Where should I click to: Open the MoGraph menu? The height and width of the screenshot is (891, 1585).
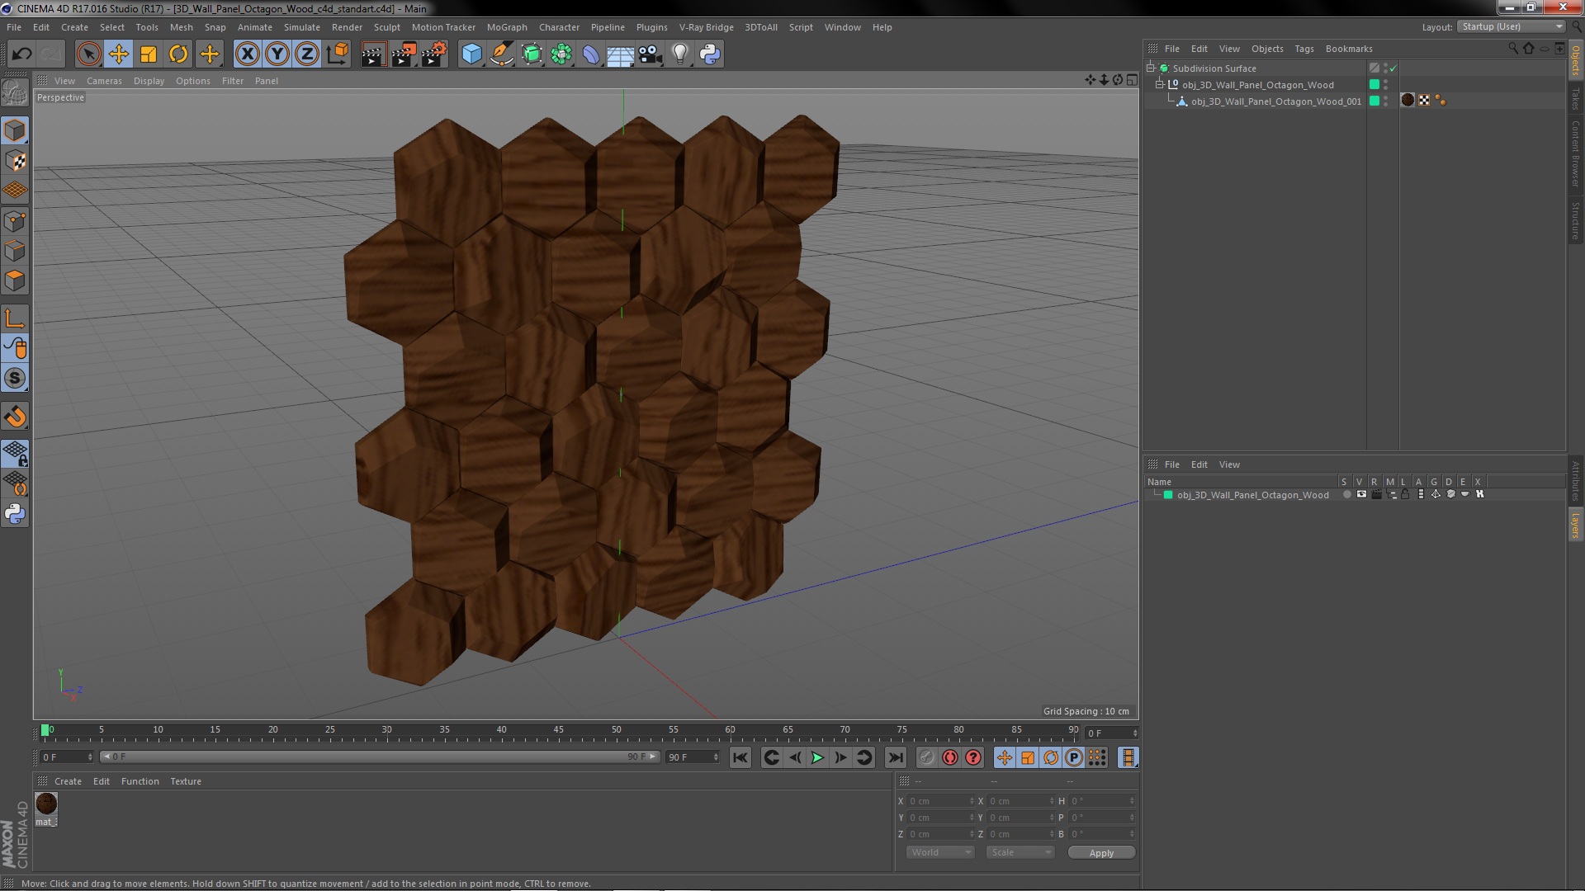point(507,27)
